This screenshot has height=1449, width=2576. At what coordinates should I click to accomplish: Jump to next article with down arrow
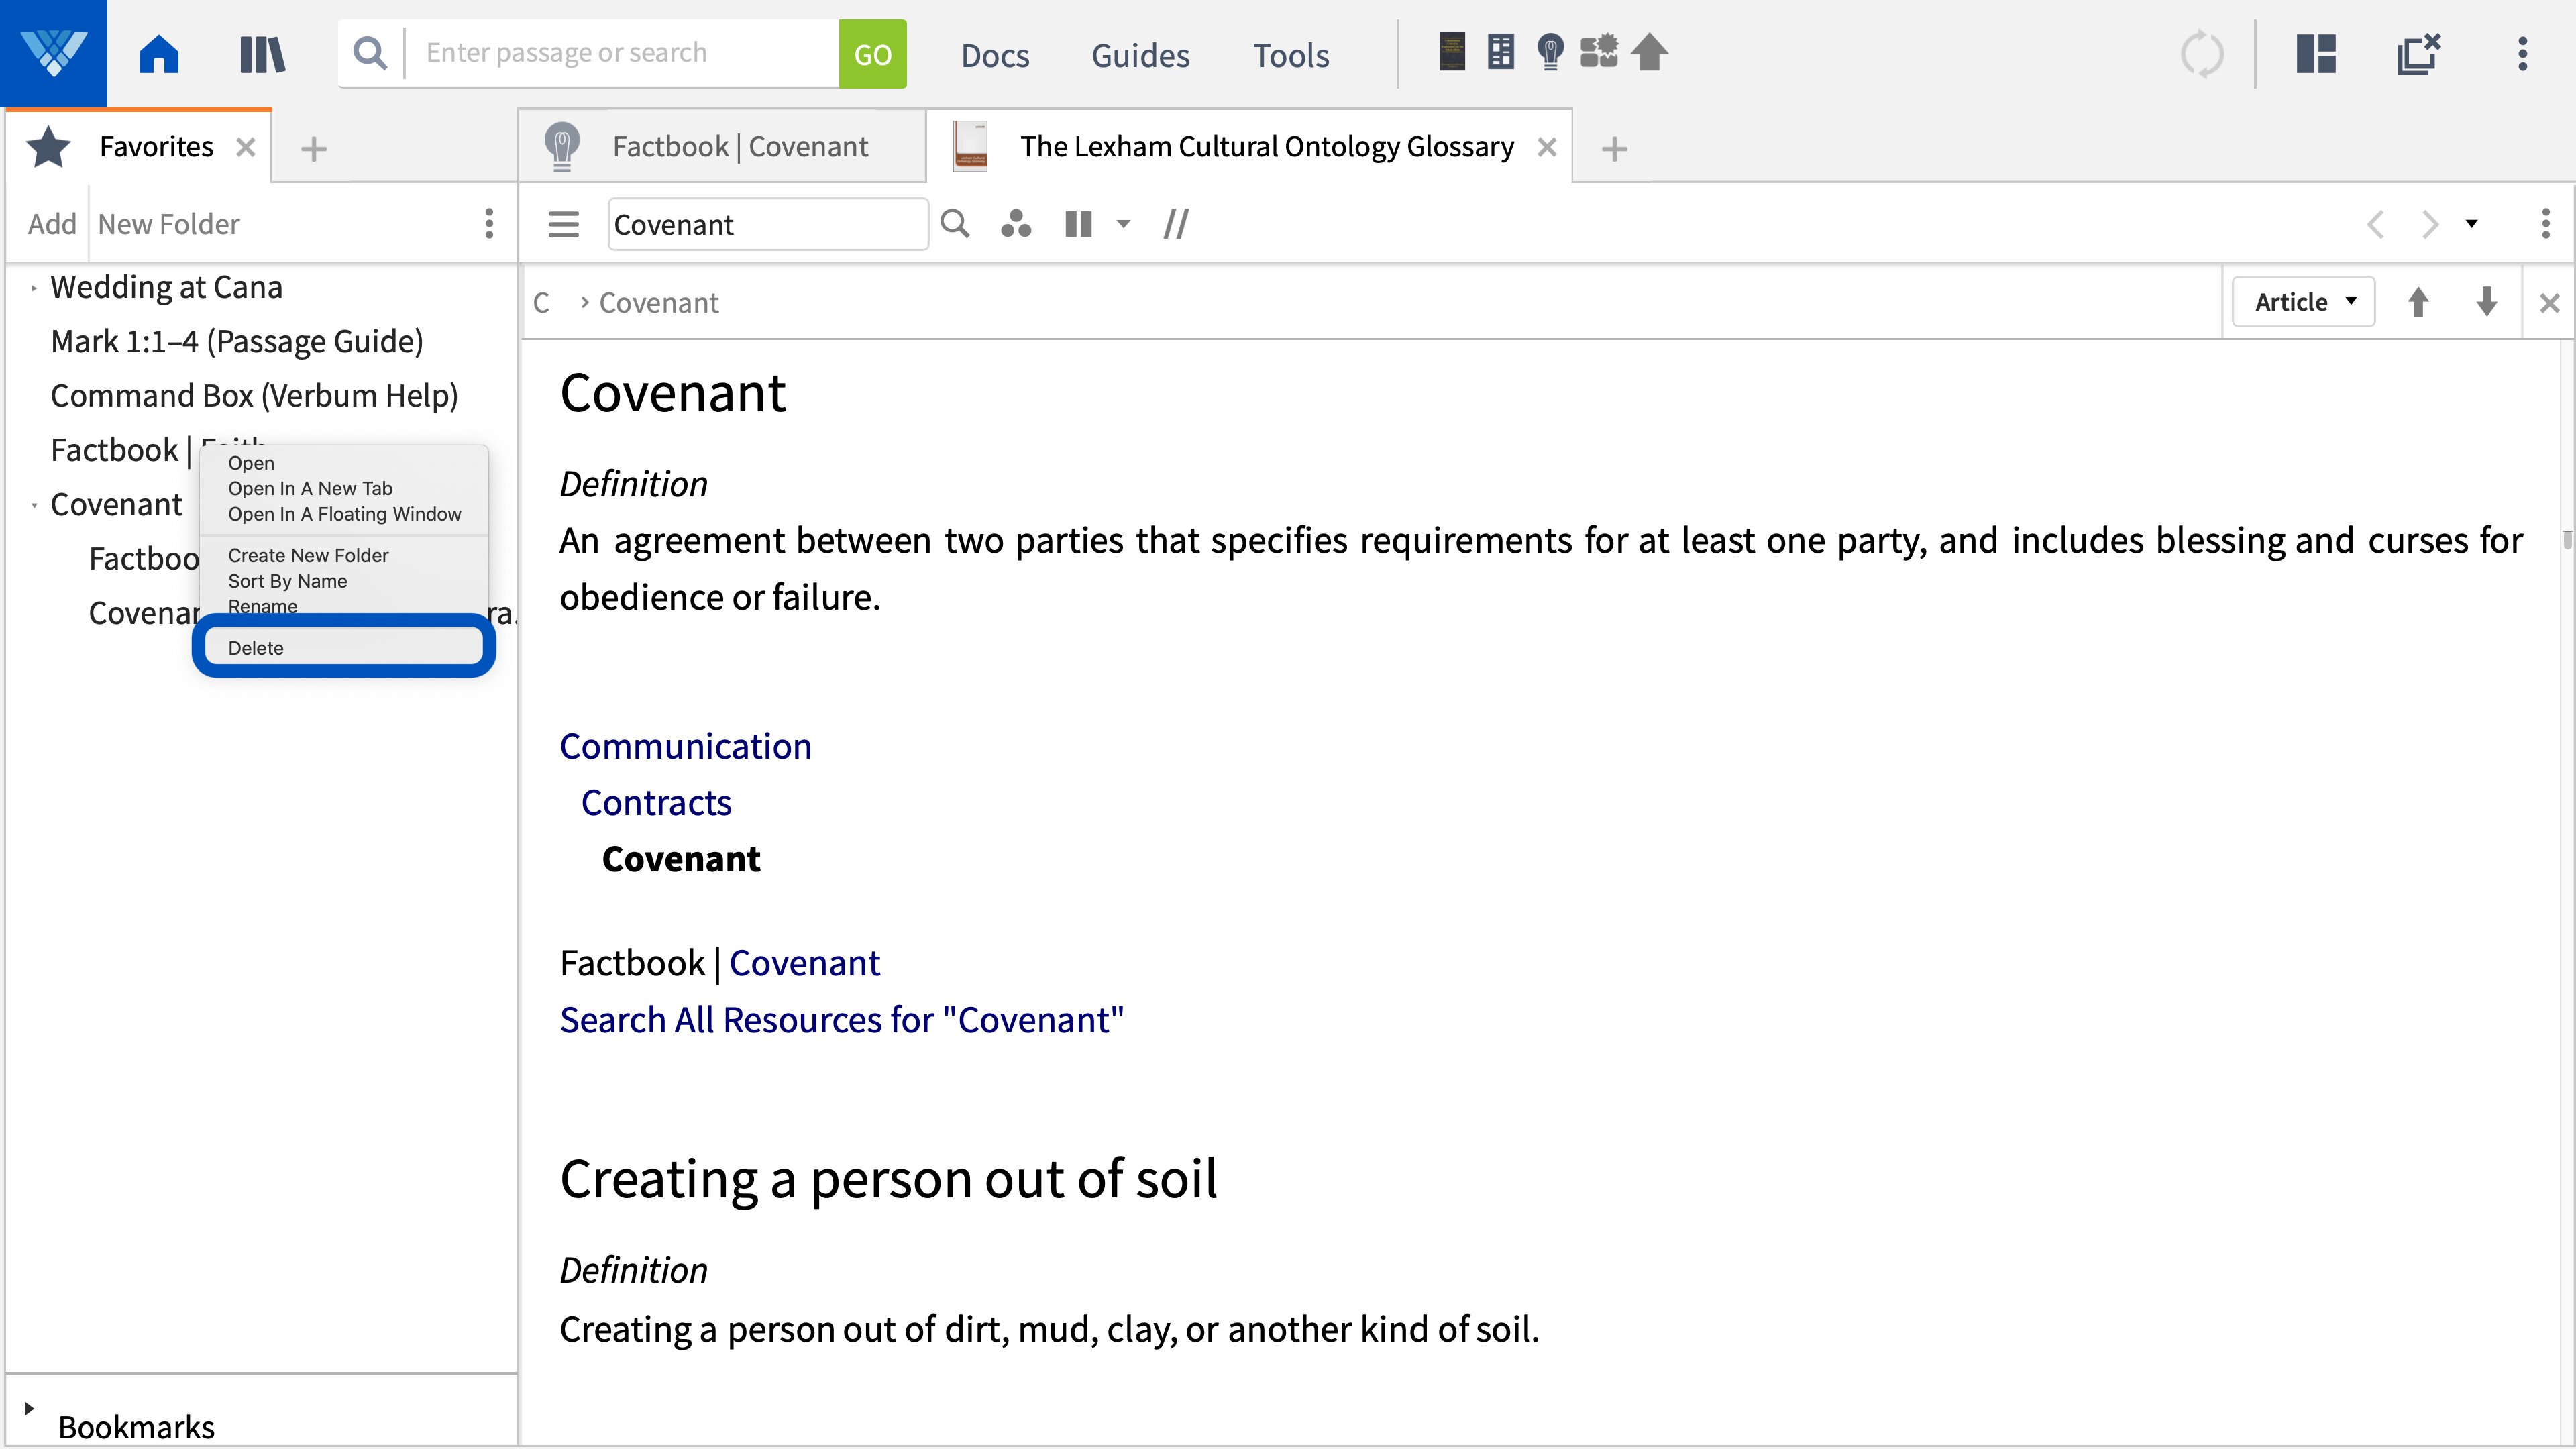tap(2486, 302)
